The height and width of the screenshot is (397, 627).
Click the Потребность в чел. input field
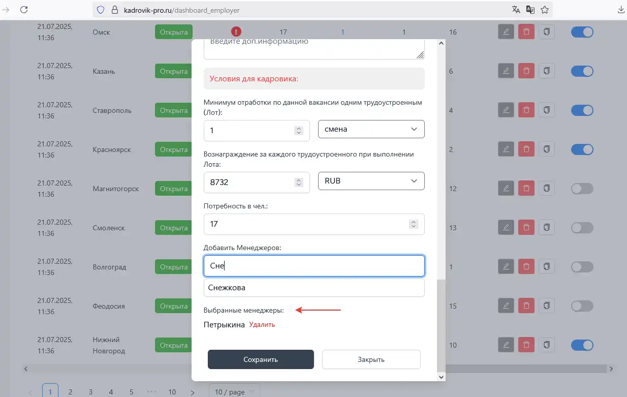click(x=305, y=224)
